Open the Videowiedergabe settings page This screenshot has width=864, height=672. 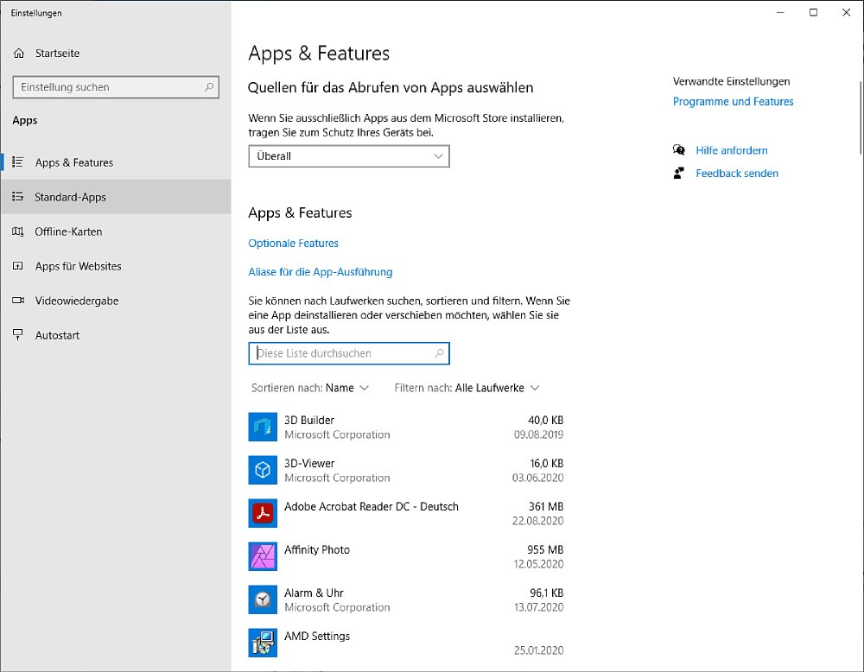(x=116, y=301)
